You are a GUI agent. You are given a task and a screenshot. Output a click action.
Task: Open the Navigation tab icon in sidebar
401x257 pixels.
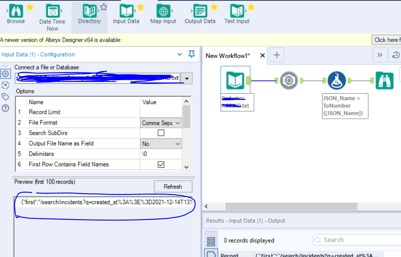point(5,85)
